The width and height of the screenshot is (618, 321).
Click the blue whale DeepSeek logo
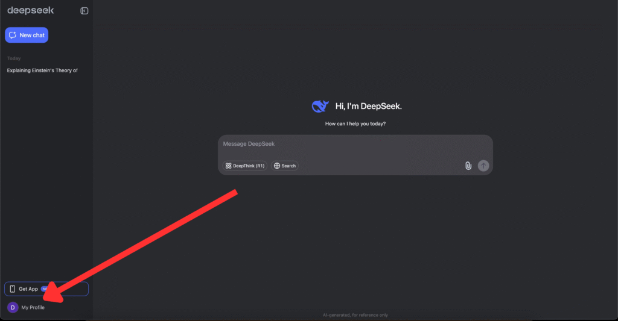pyautogui.click(x=320, y=106)
